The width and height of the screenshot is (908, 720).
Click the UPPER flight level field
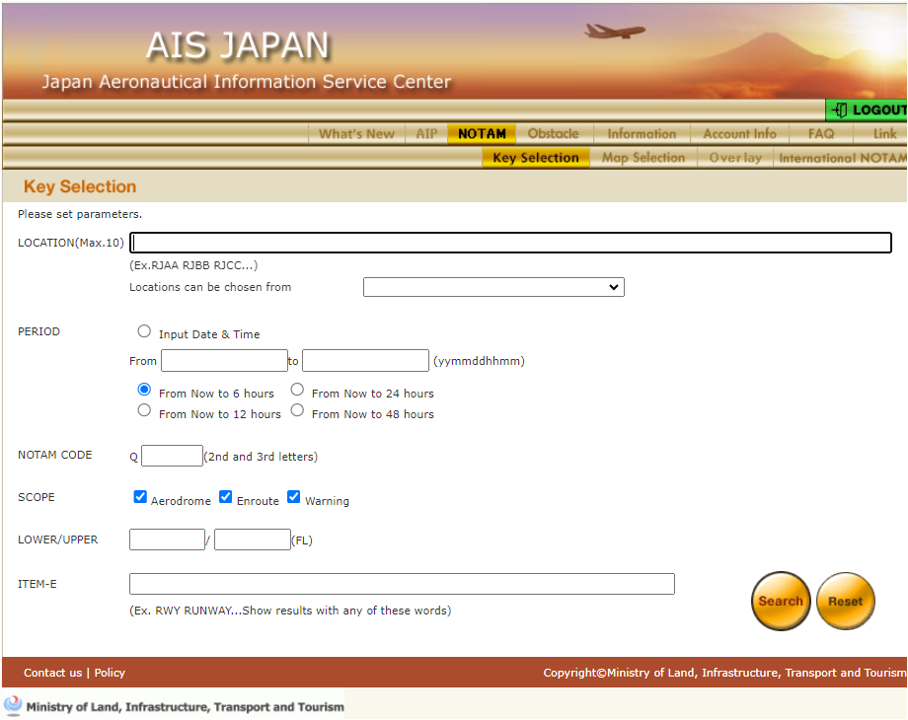tap(253, 540)
